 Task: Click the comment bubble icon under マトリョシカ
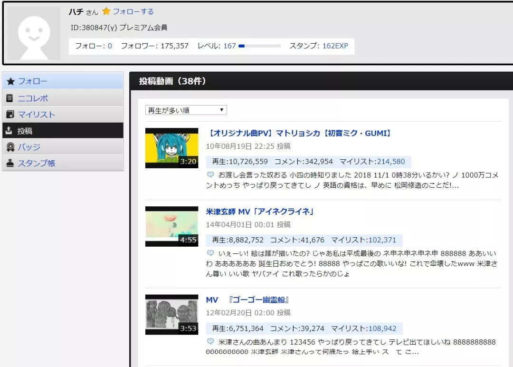[x=210, y=175]
